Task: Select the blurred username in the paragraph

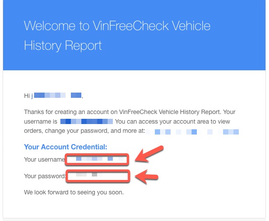Action: click(87, 121)
